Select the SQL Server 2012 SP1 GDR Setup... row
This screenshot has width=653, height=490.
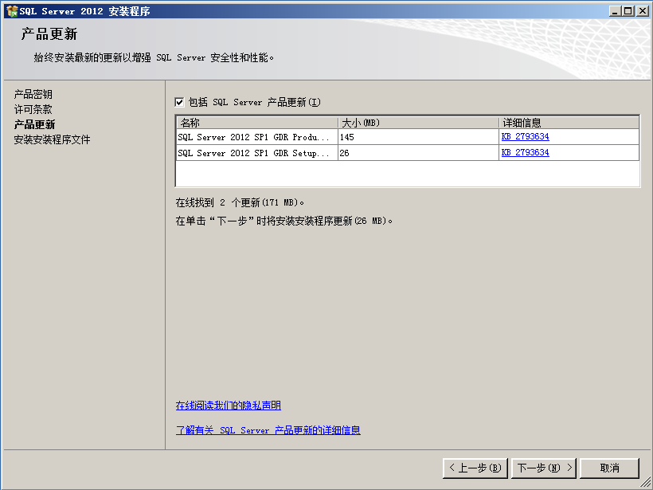[x=408, y=152]
